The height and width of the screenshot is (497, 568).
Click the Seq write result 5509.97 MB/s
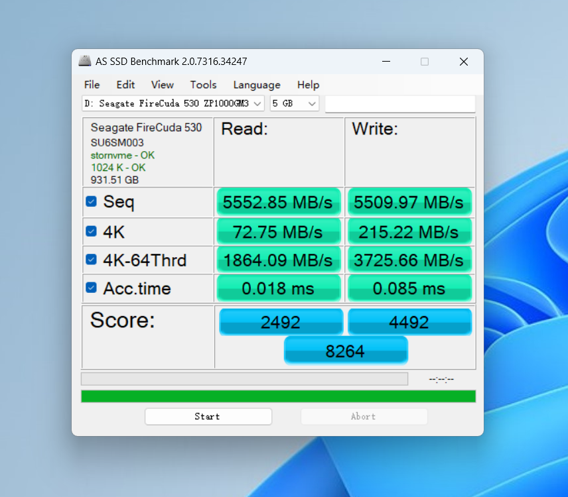(409, 202)
